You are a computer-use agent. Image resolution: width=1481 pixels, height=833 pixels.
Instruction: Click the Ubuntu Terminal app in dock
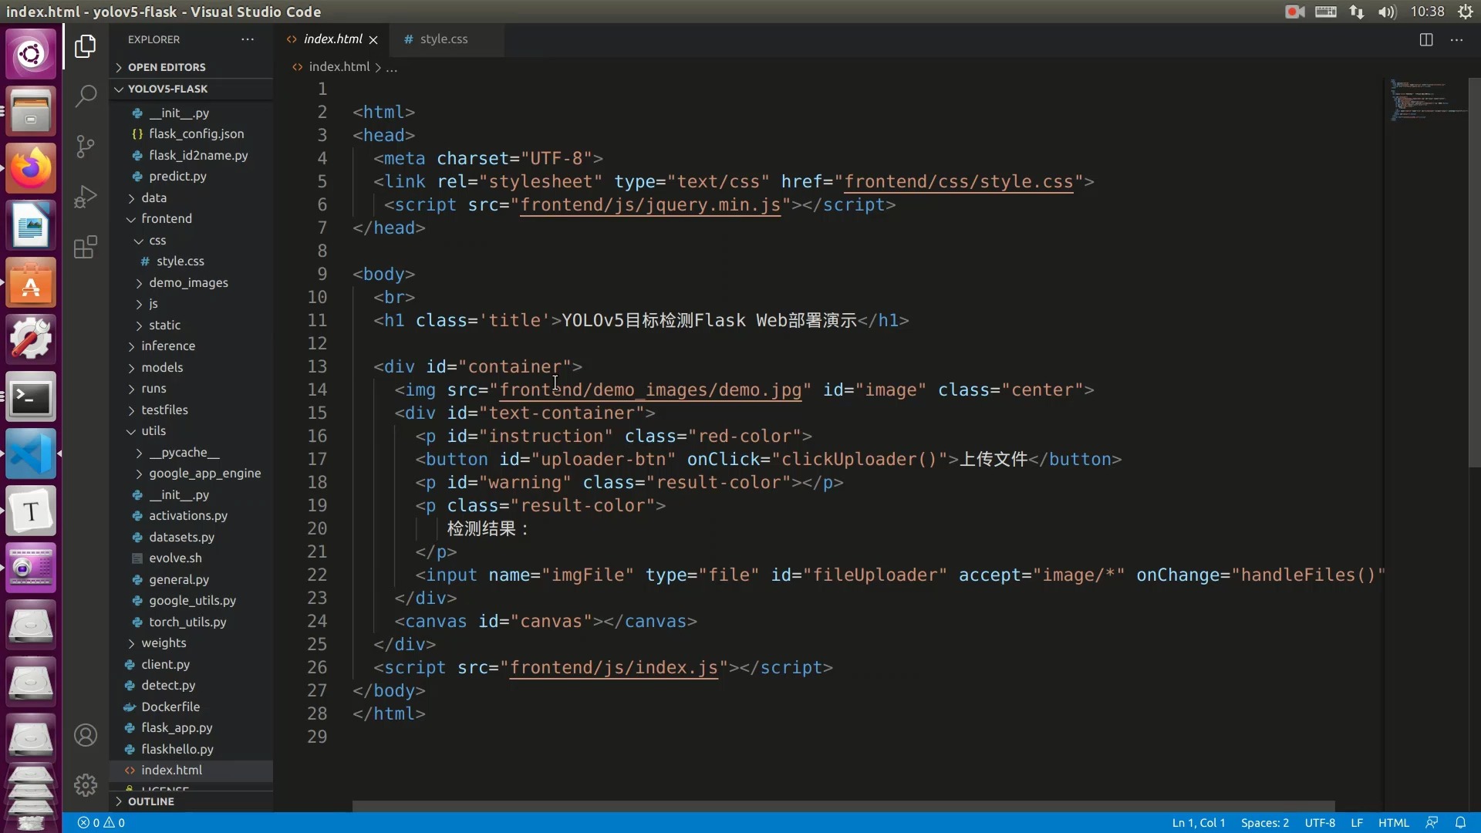pyautogui.click(x=31, y=396)
